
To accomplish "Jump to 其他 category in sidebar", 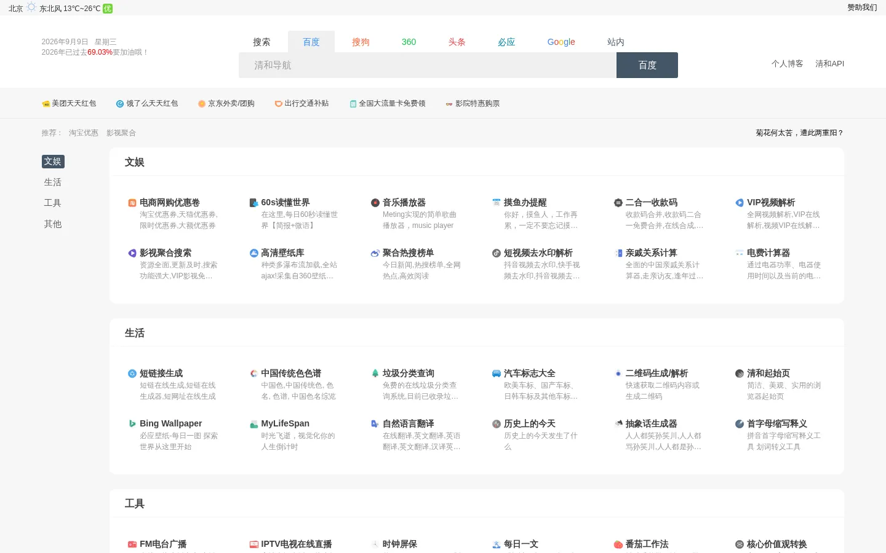I will tap(53, 224).
